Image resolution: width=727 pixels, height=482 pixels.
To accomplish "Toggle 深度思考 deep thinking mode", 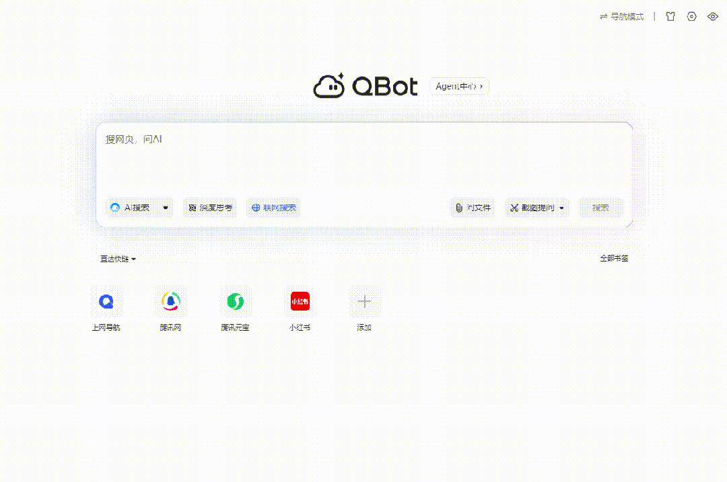I will (x=210, y=208).
